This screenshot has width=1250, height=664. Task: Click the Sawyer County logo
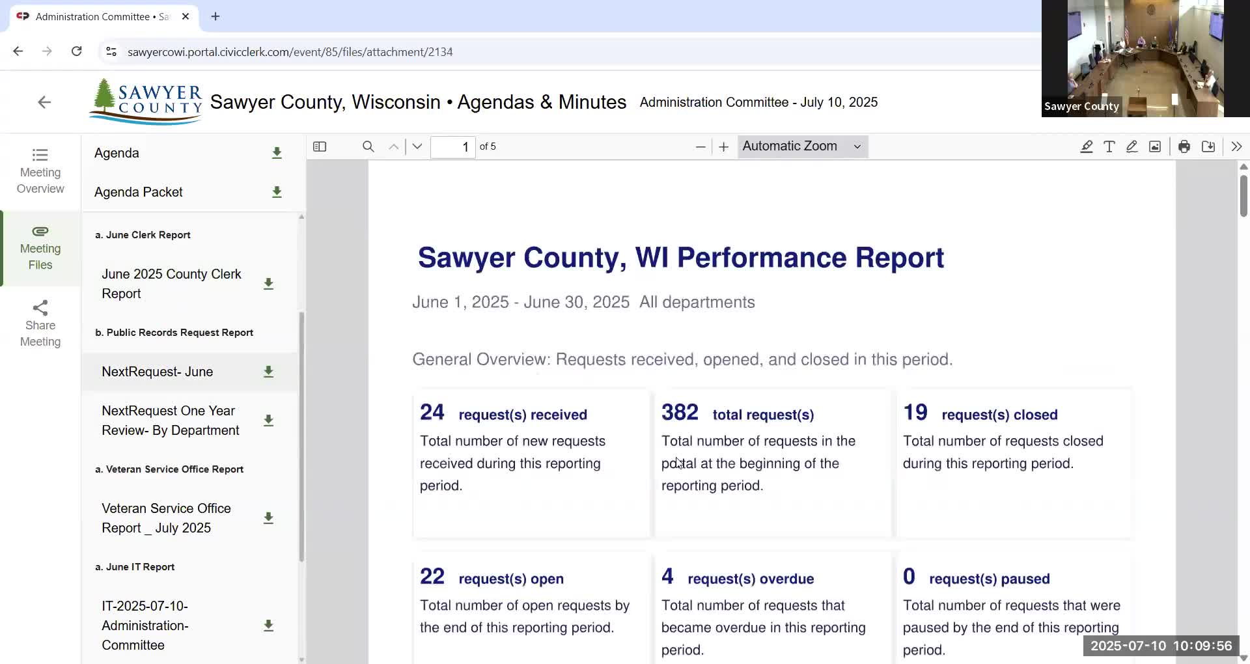pyautogui.click(x=146, y=102)
